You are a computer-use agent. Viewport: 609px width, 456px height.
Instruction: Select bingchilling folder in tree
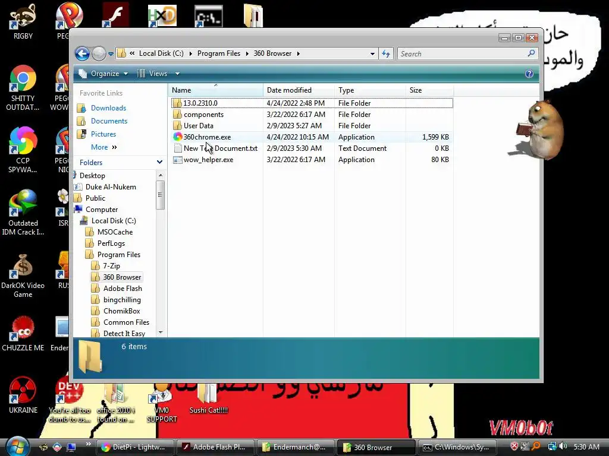122,299
